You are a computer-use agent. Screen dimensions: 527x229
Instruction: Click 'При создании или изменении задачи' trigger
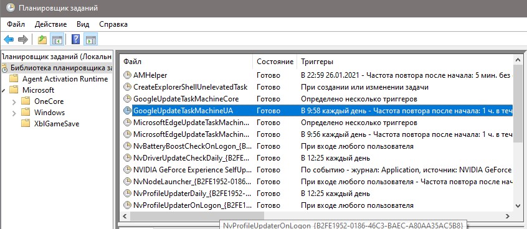pos(364,87)
